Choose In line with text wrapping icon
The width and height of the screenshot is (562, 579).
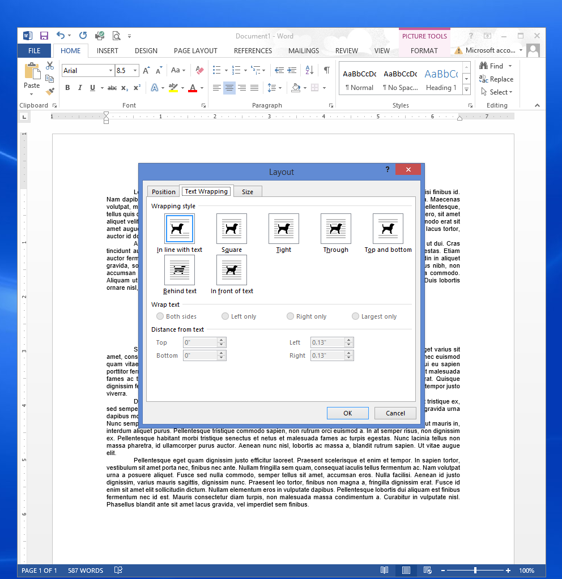(x=180, y=229)
